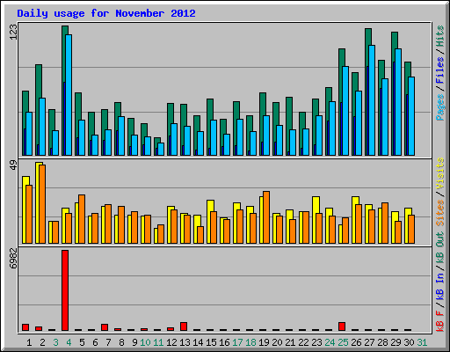Click green day 17 label
This screenshot has width=450, height=352.
pos(237,342)
